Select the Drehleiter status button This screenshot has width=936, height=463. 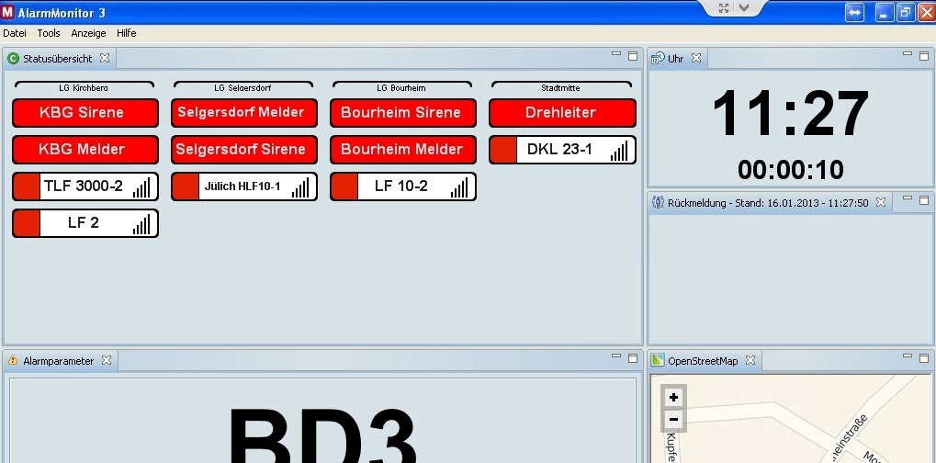tap(562, 113)
